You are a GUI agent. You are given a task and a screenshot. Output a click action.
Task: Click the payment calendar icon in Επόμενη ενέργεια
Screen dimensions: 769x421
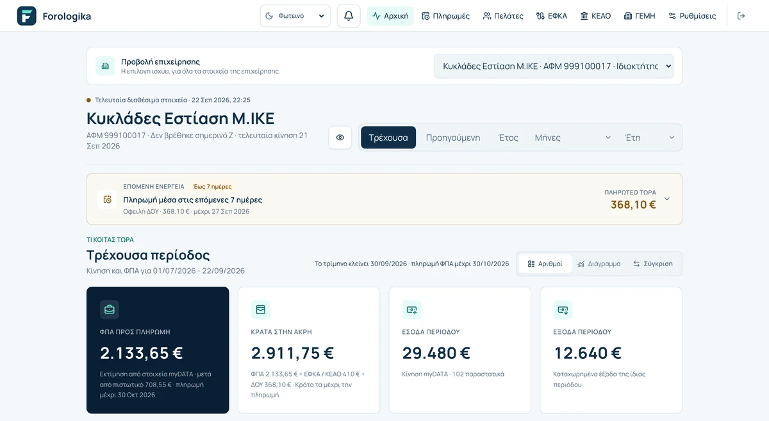[x=107, y=199]
